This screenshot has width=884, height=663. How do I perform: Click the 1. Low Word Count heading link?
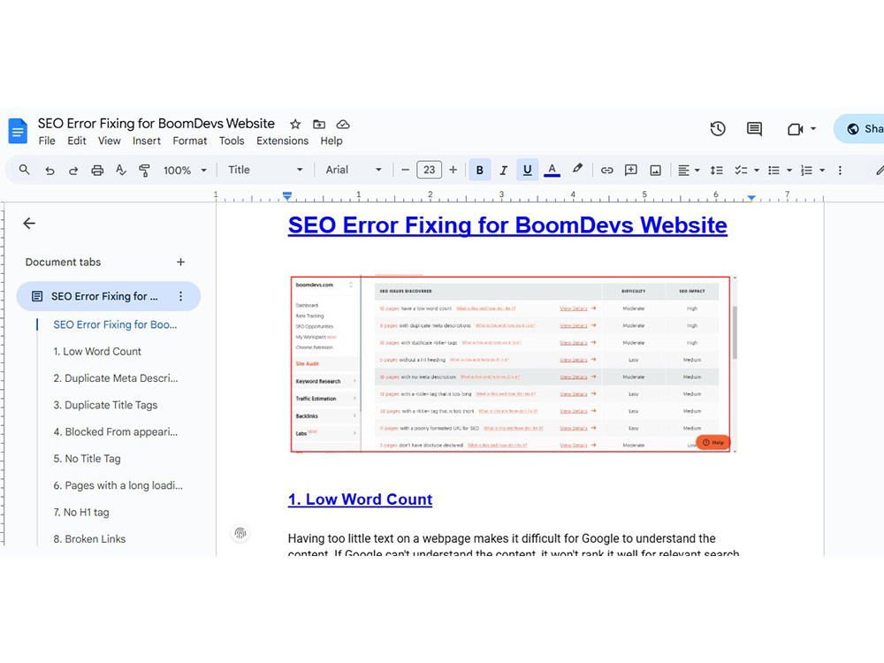361,499
